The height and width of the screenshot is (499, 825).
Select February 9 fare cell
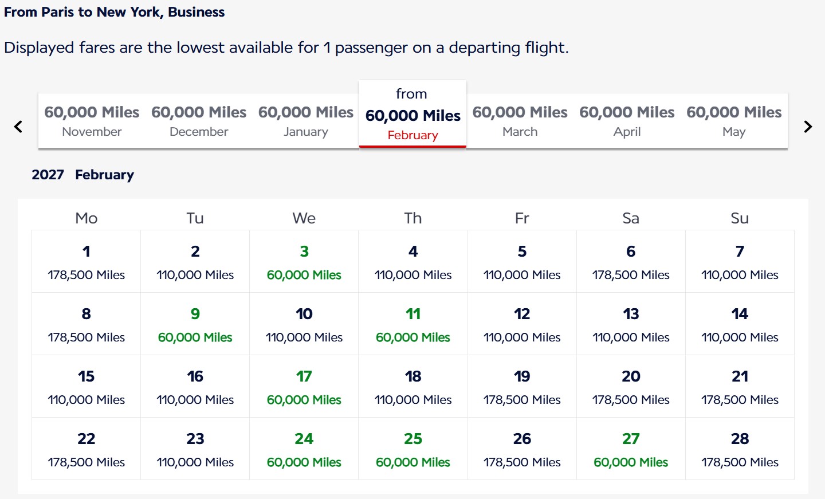(x=195, y=324)
